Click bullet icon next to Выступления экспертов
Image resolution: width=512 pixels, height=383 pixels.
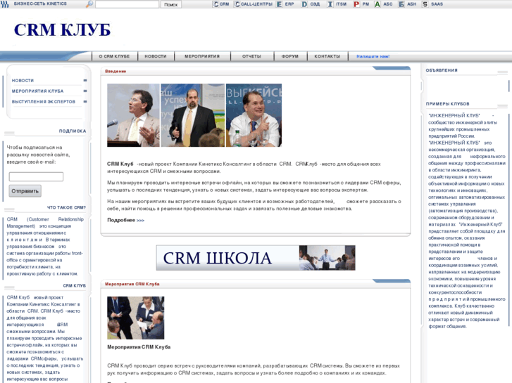coord(85,102)
